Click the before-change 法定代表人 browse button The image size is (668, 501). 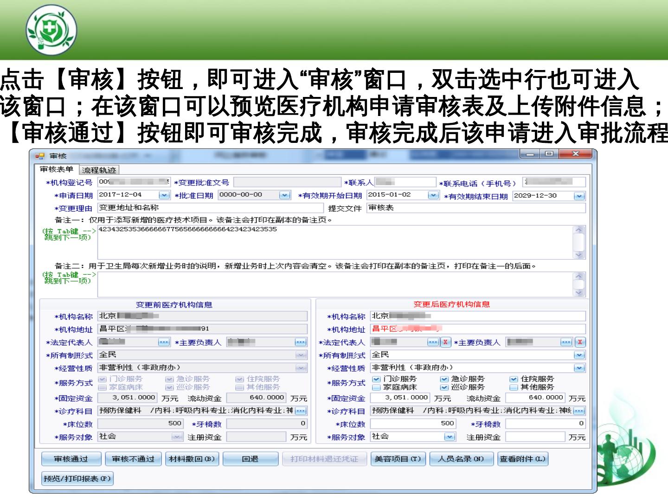[x=164, y=342]
